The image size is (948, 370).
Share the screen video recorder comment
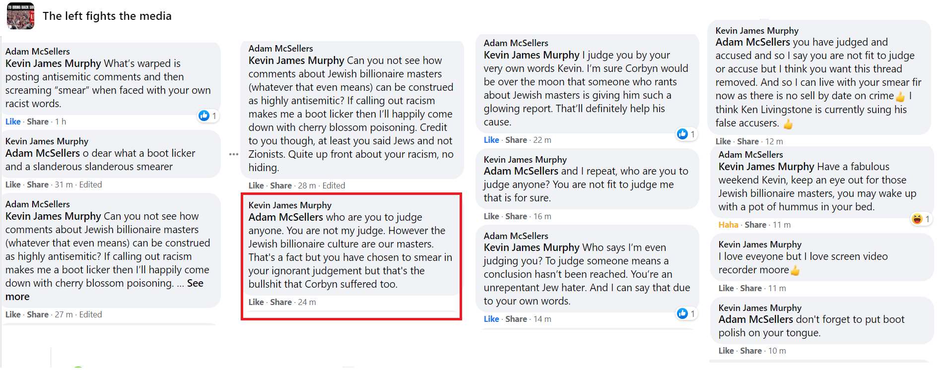750,288
